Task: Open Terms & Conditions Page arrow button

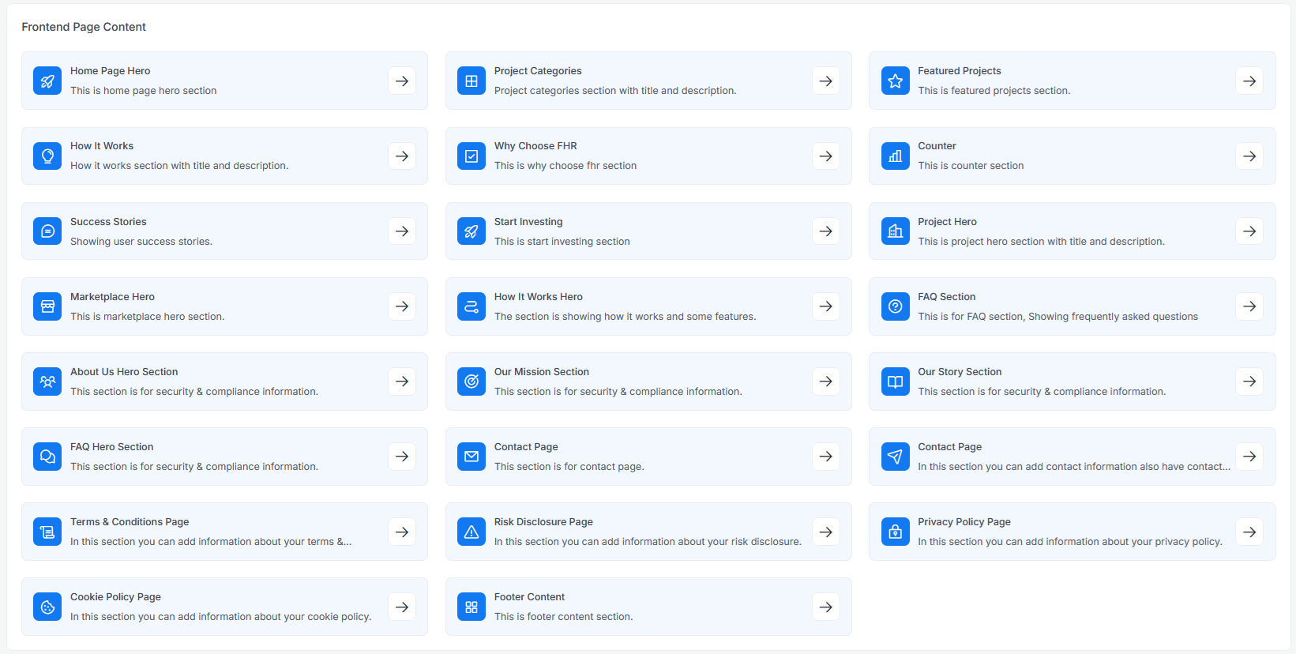Action: 402,532
